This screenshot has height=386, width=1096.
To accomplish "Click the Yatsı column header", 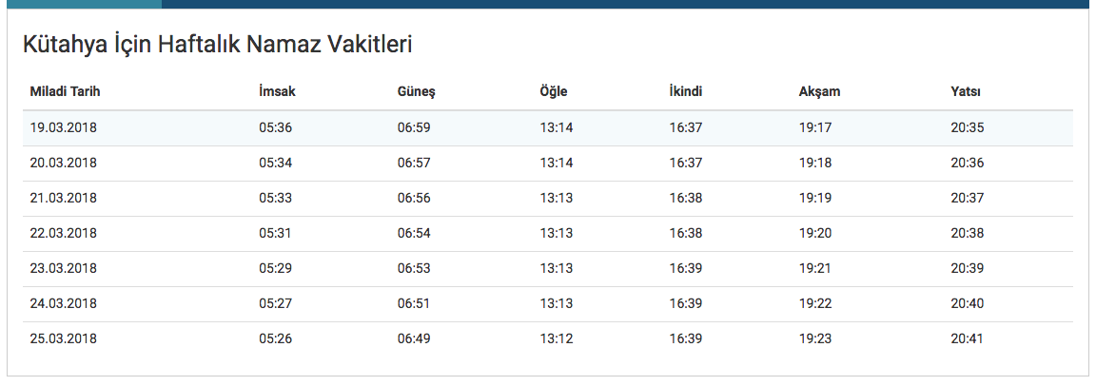I will [966, 92].
